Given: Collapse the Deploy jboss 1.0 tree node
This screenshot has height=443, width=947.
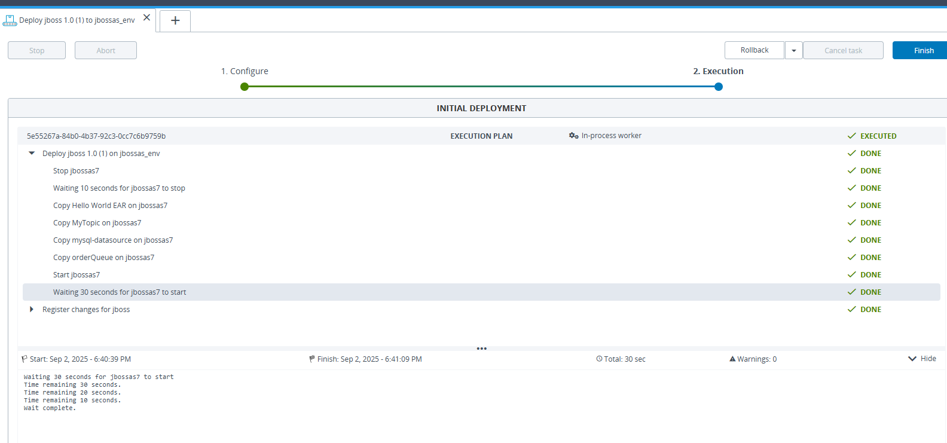Looking at the screenshot, I should tap(32, 154).
